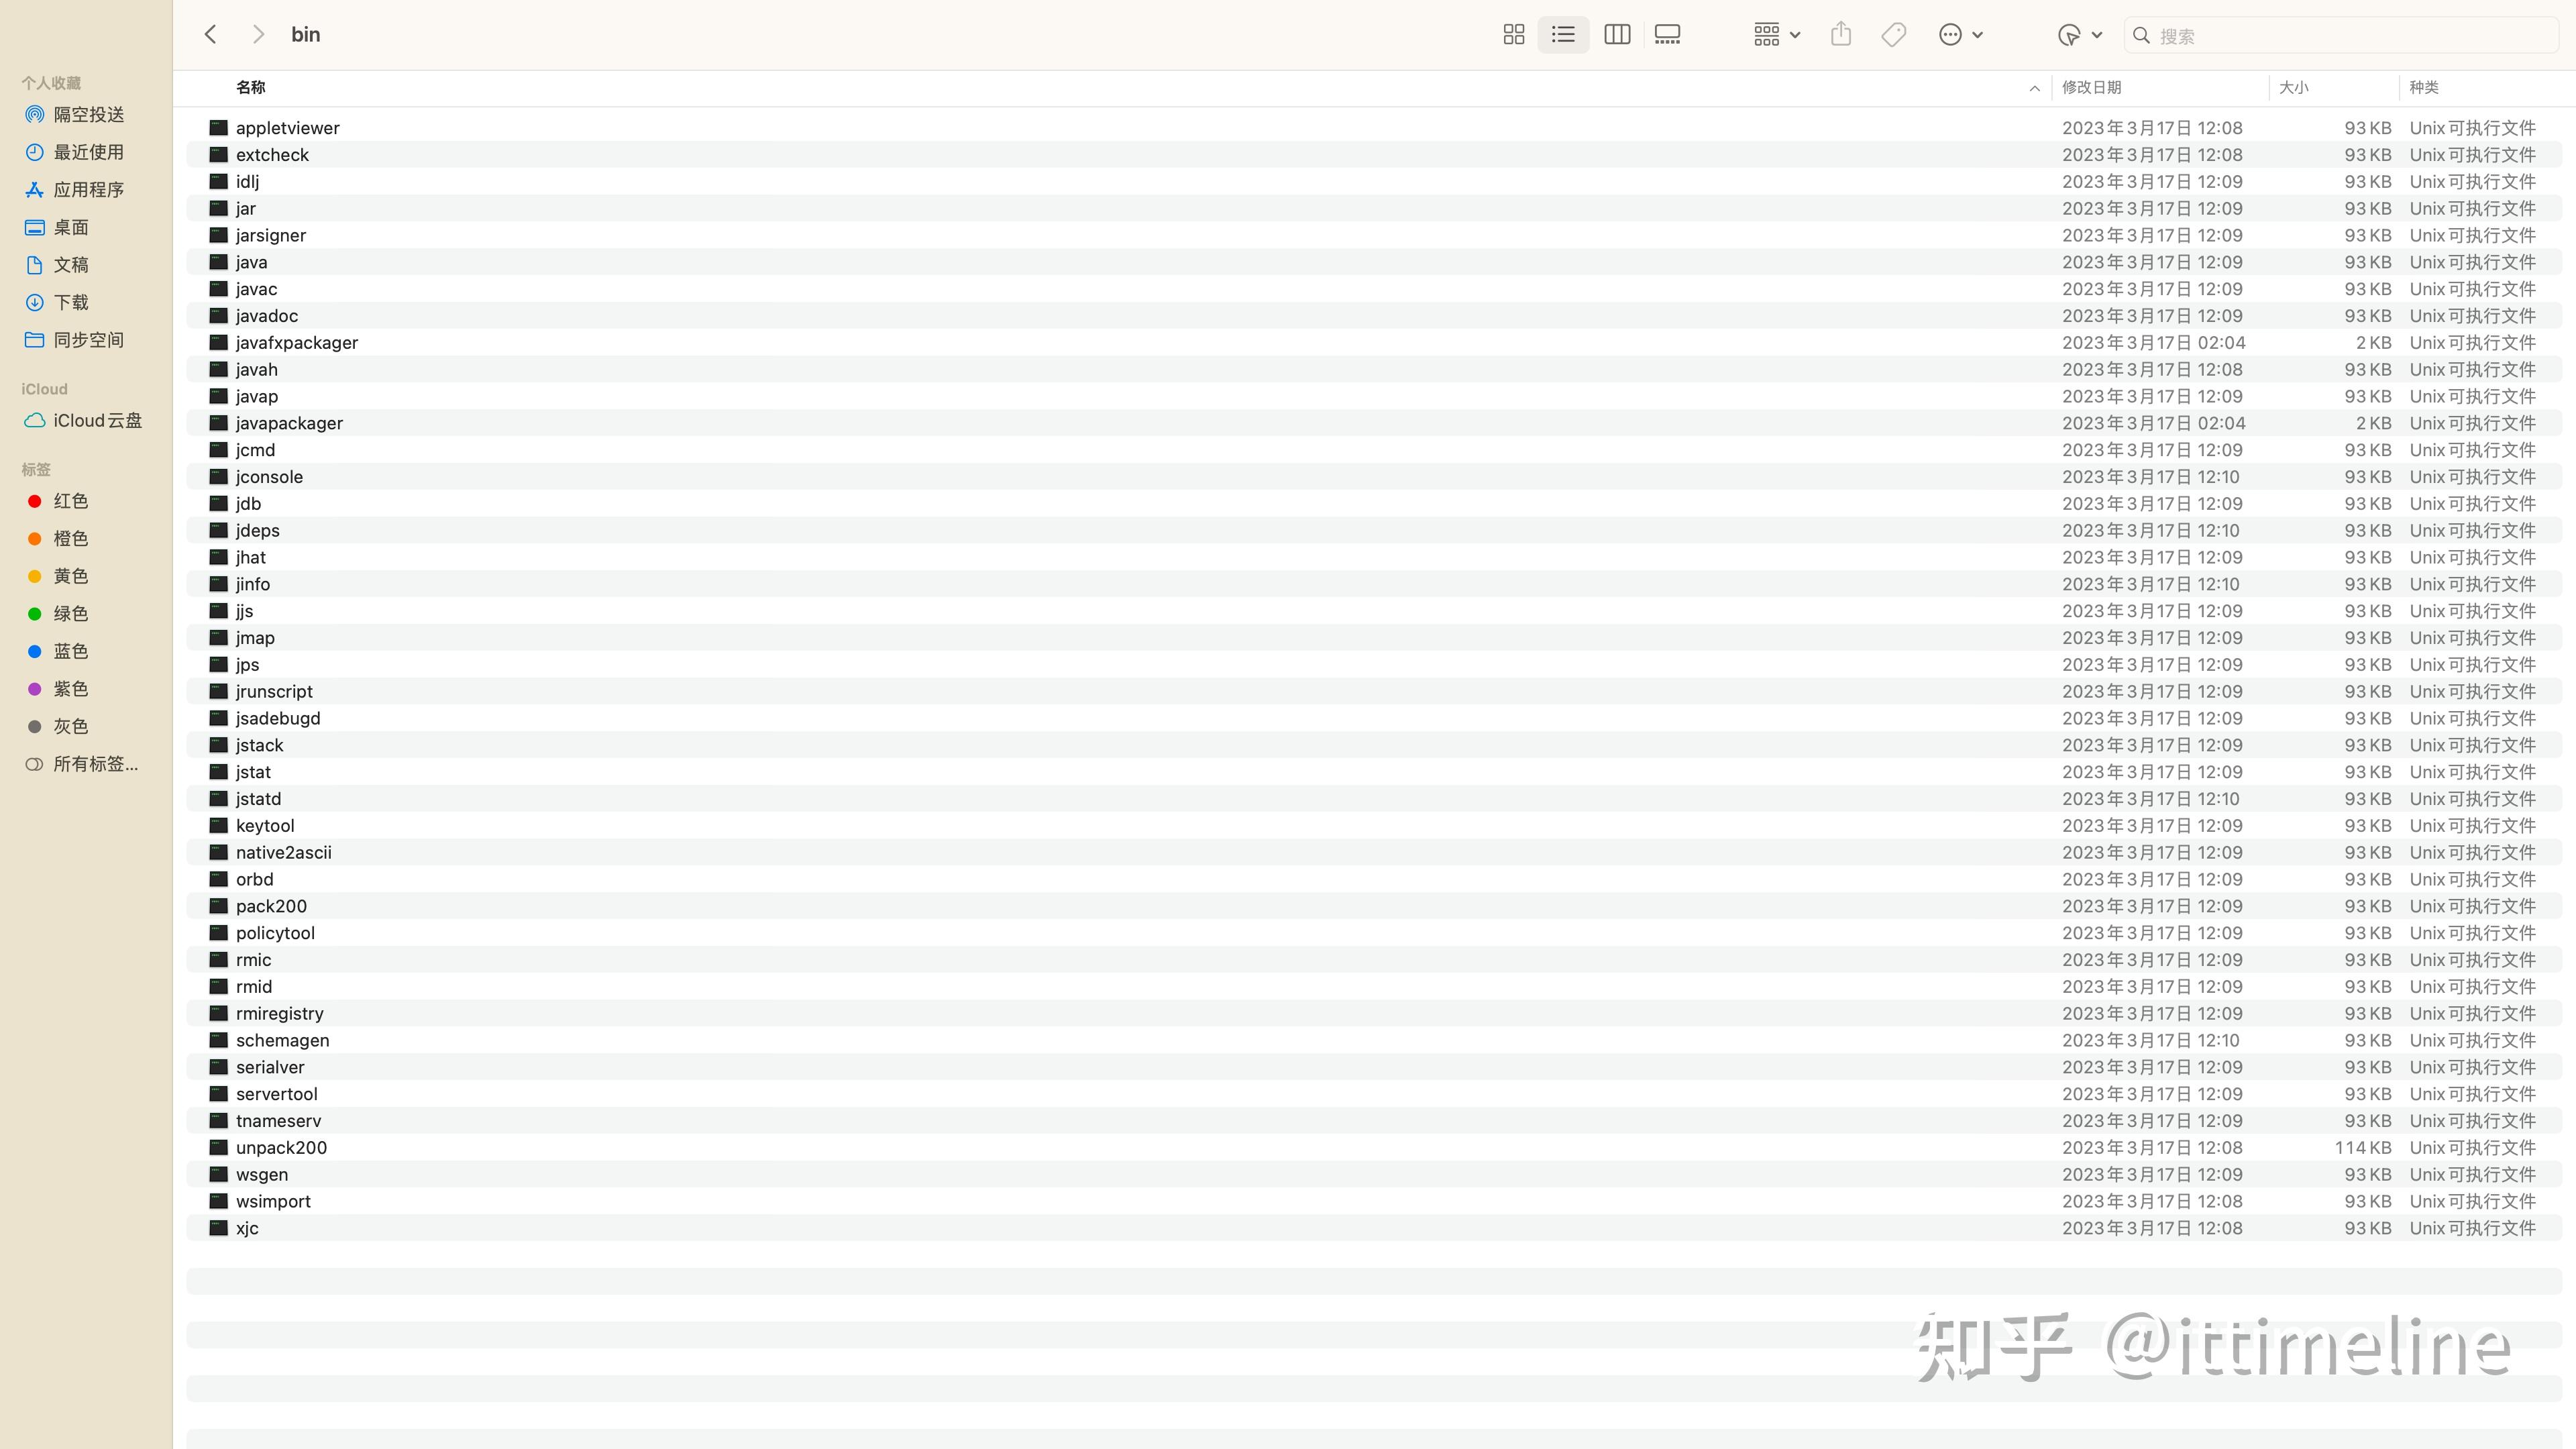2576x1449 pixels.
Task: Sort by modification date column
Action: (2091, 88)
